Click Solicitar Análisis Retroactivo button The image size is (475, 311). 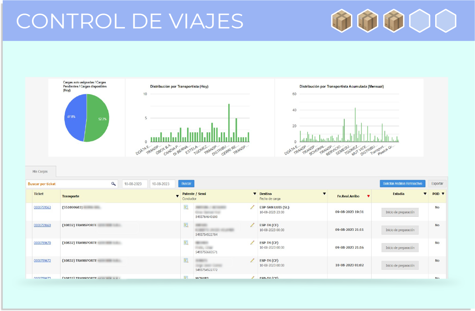pos(402,184)
